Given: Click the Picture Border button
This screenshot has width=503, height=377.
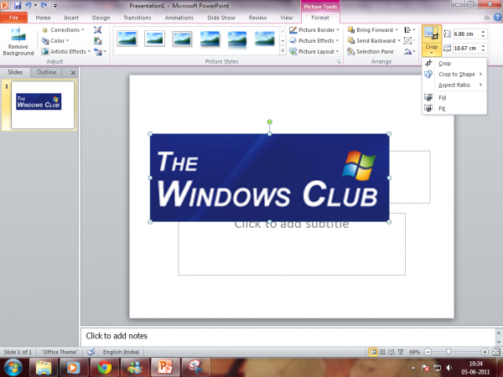Looking at the screenshot, I should point(314,30).
